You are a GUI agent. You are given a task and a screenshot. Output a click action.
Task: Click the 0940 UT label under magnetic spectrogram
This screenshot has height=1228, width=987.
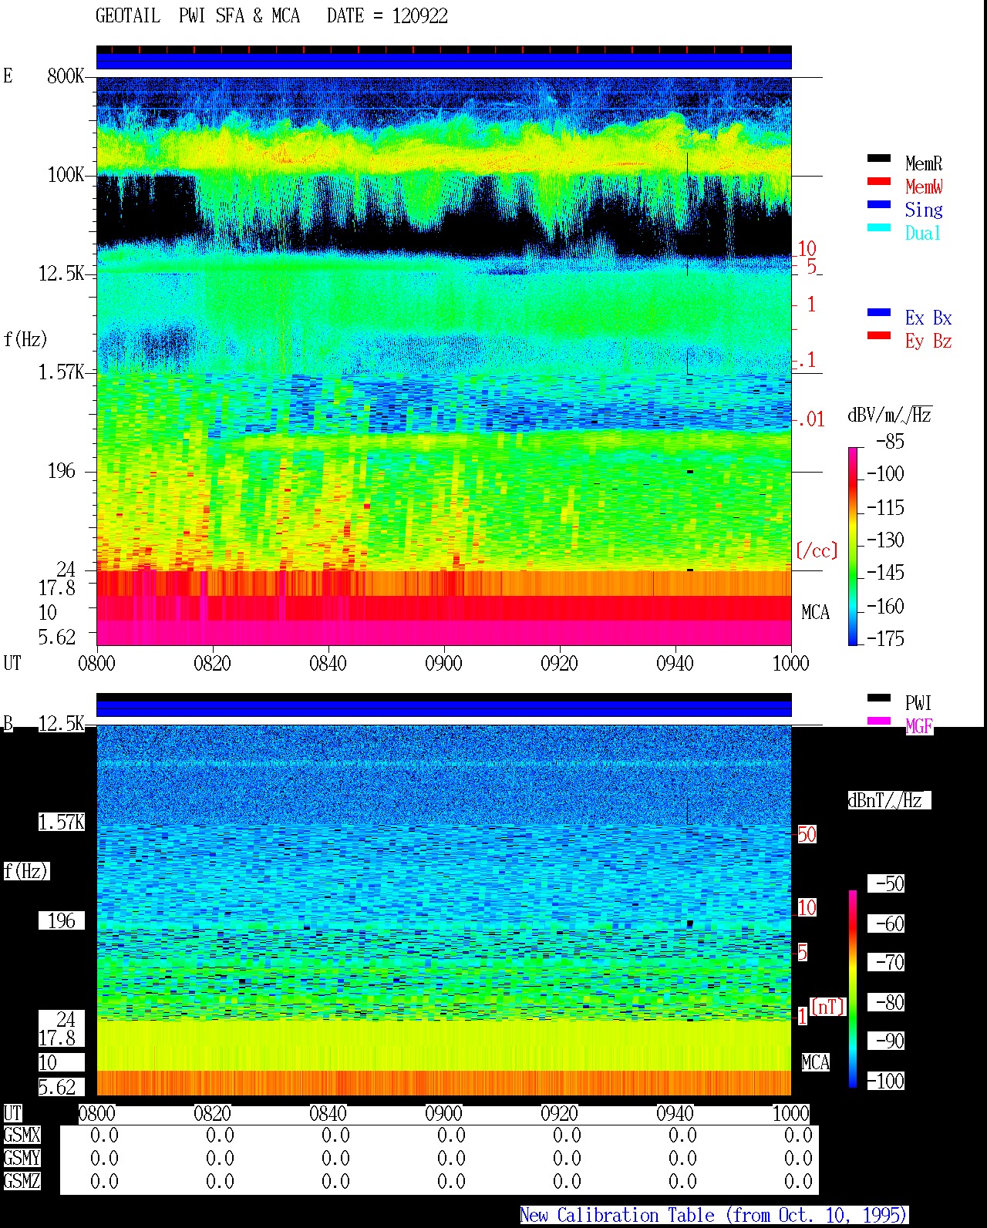click(675, 1113)
